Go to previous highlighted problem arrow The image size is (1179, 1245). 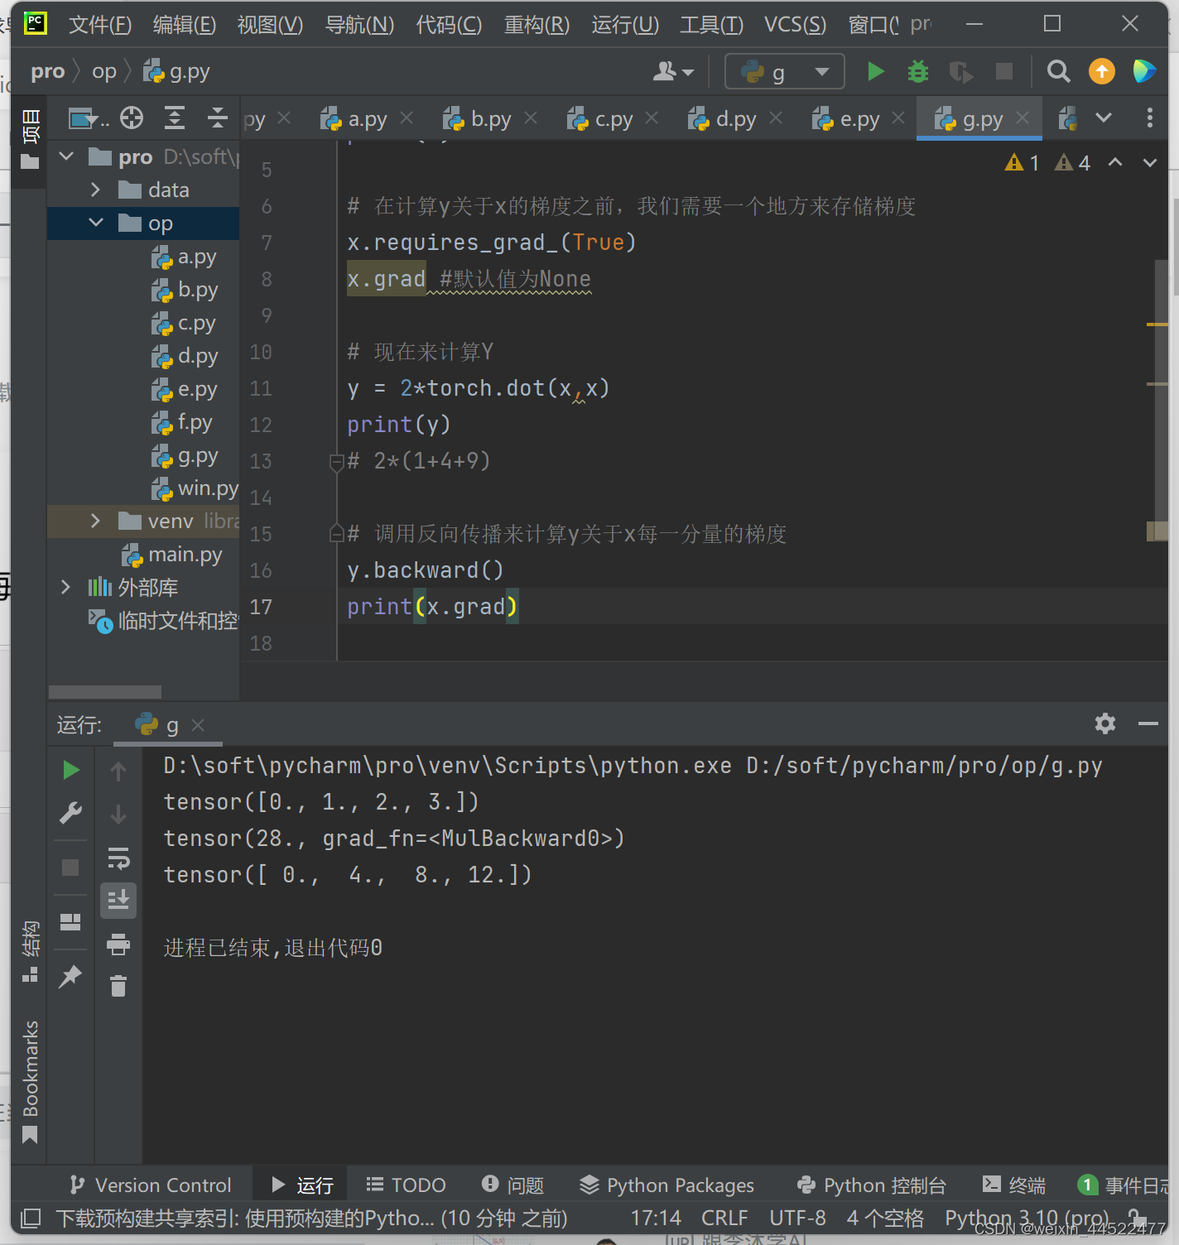[1115, 163]
